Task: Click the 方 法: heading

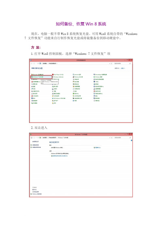Action: [36, 48]
